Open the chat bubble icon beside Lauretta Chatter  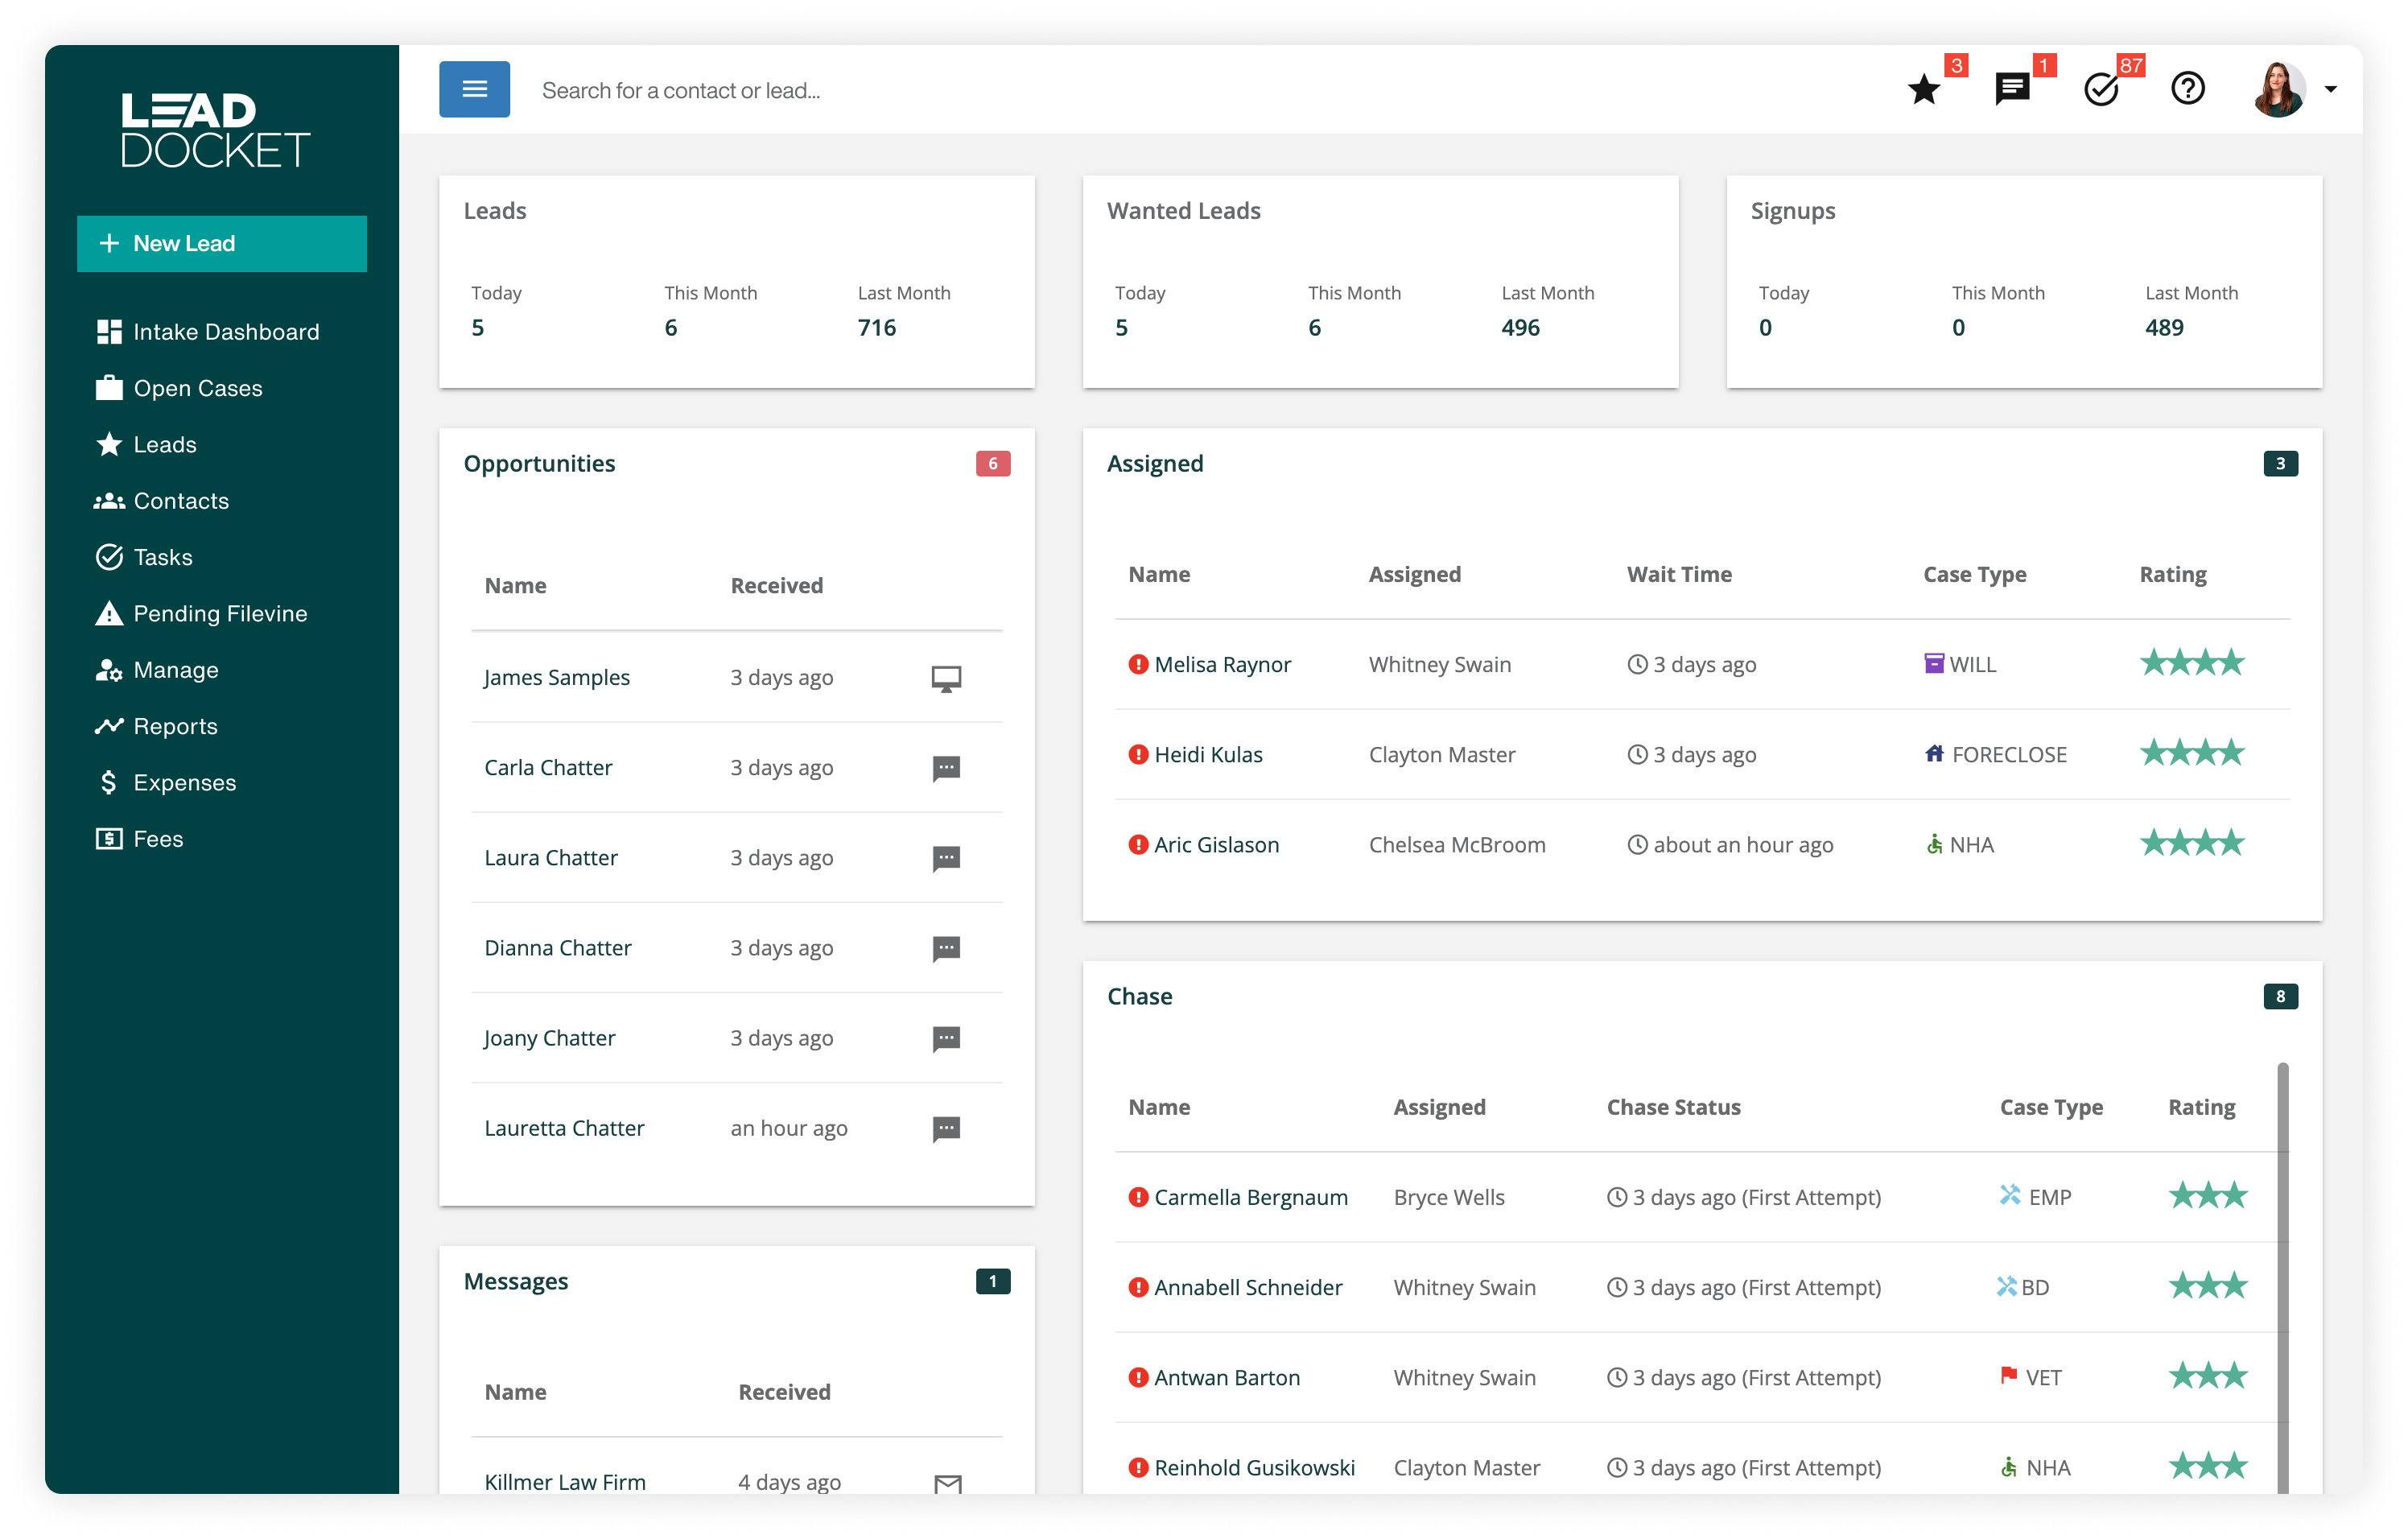(945, 1129)
